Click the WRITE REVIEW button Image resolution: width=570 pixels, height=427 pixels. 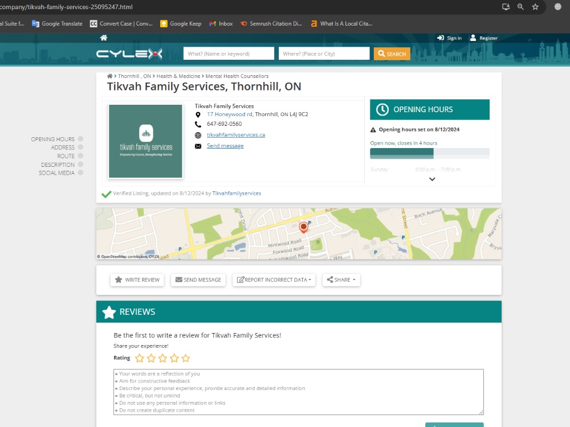pos(137,280)
